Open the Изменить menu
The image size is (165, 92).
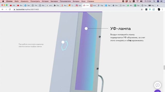[24, 1]
